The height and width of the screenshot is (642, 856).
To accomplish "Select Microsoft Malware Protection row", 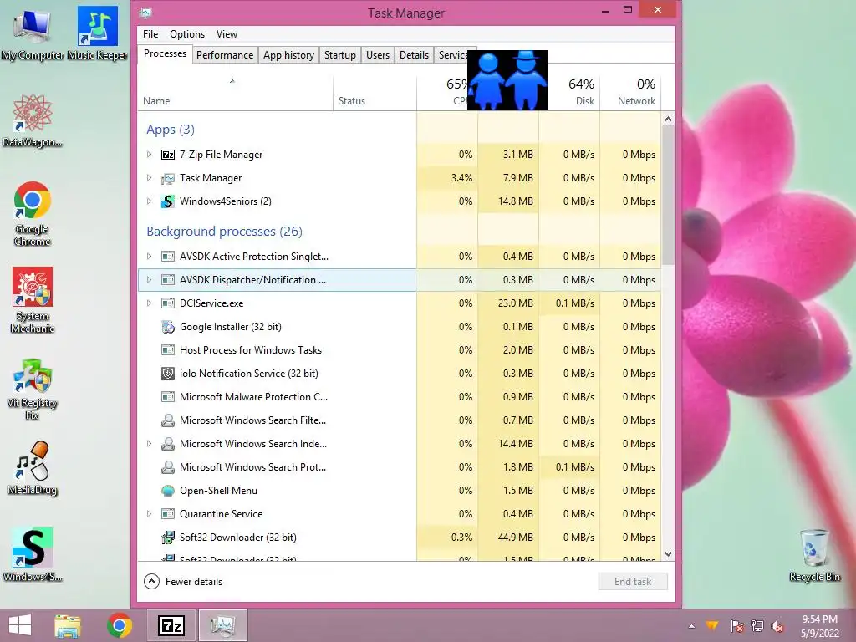I will (x=399, y=397).
